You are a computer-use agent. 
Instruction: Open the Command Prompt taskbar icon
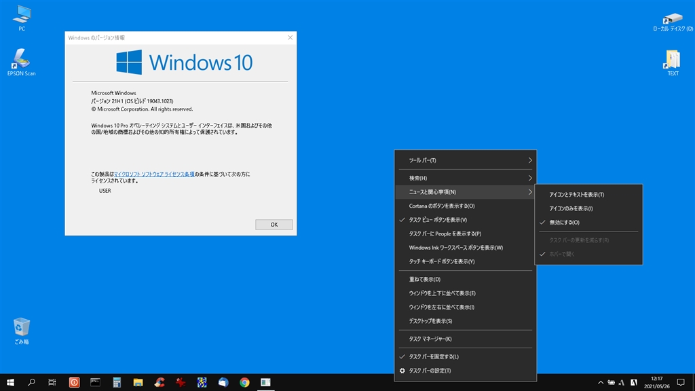[96, 382]
